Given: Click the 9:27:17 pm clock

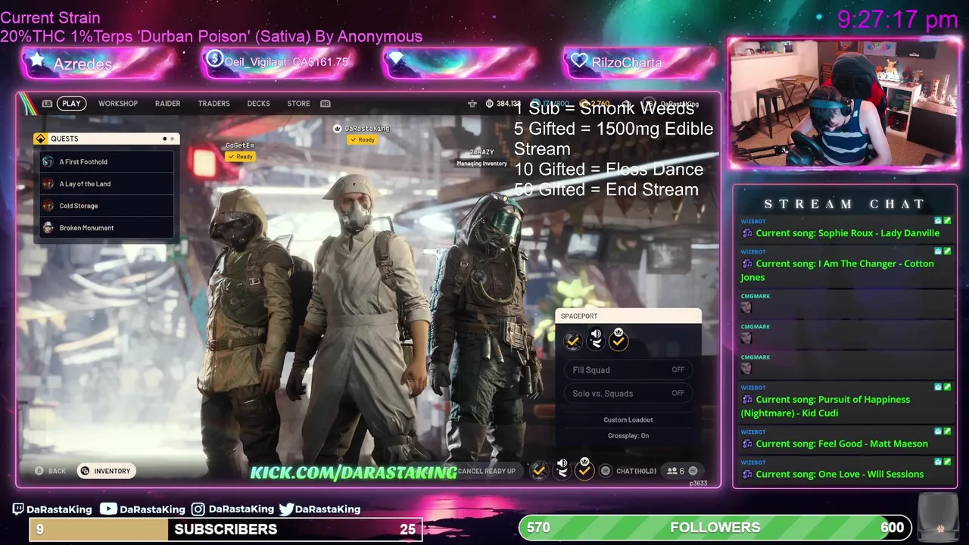Looking at the screenshot, I should coord(897,20).
